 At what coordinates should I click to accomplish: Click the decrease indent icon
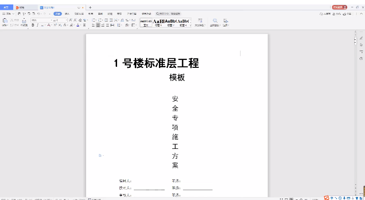pyautogui.click(x=106, y=20)
